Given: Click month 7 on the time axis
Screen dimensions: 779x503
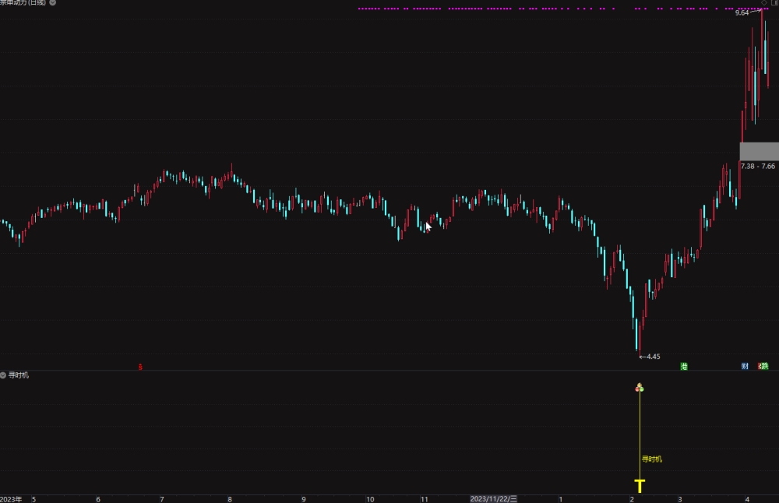Looking at the screenshot, I should tap(162, 500).
